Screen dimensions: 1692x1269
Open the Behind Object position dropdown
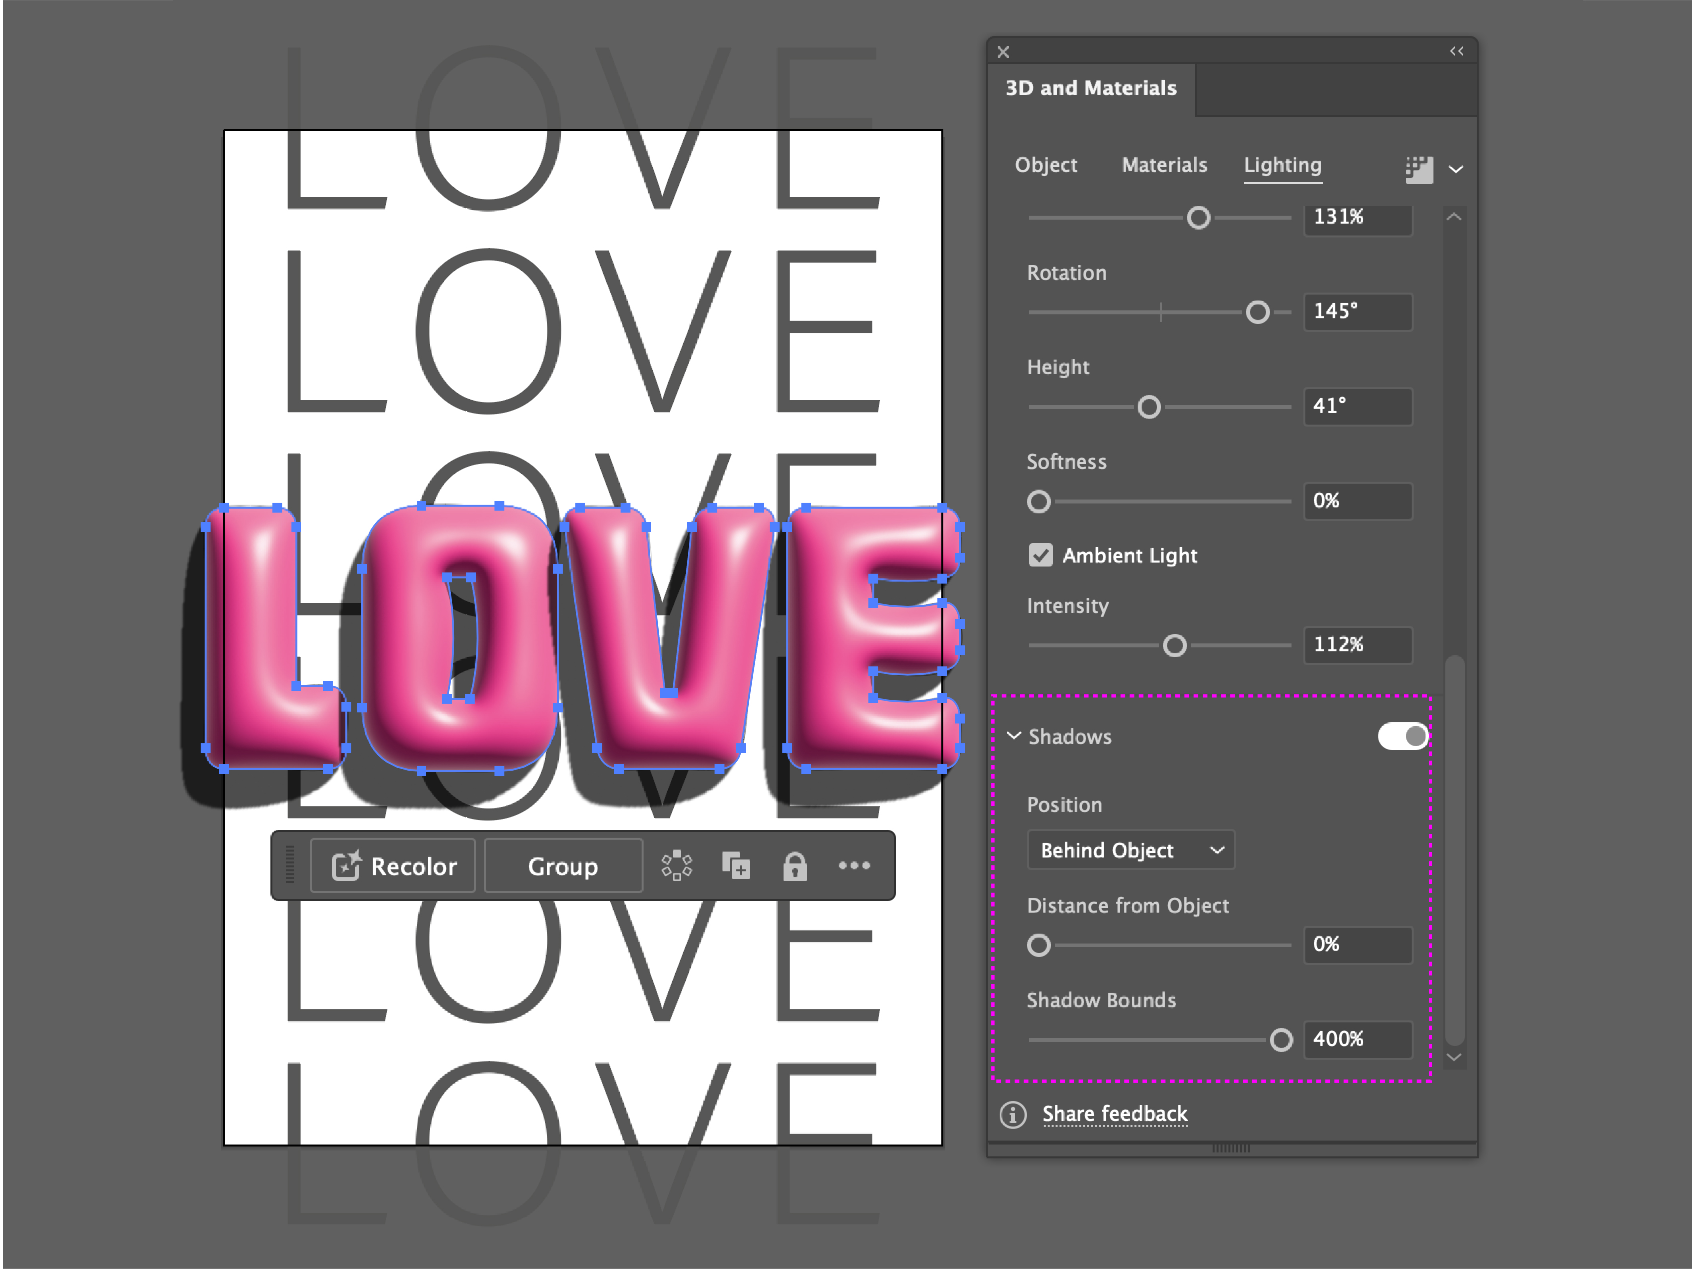pos(1131,850)
